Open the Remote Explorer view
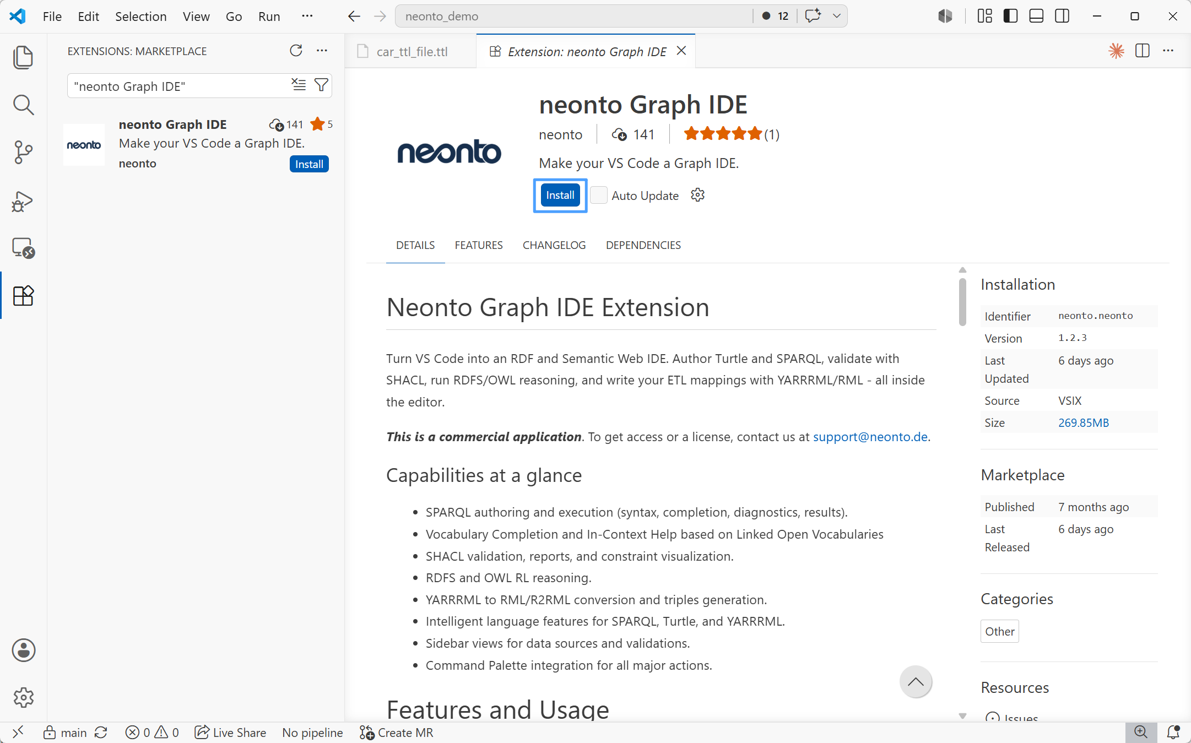Viewport: 1191px width, 743px height. (x=23, y=248)
